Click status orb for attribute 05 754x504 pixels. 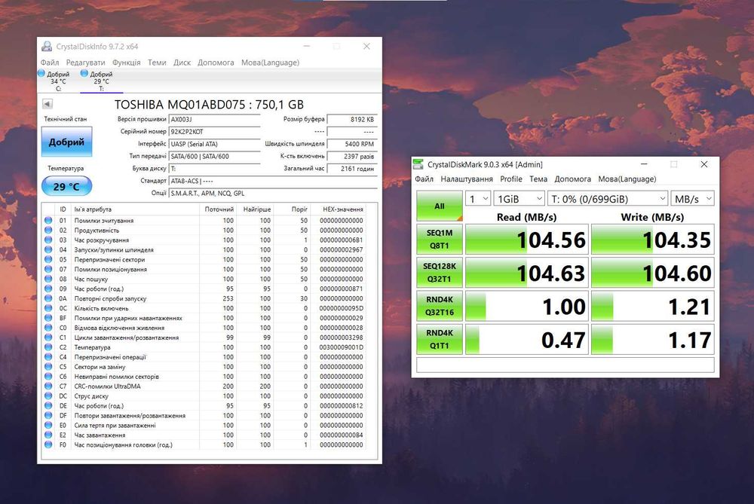point(48,259)
